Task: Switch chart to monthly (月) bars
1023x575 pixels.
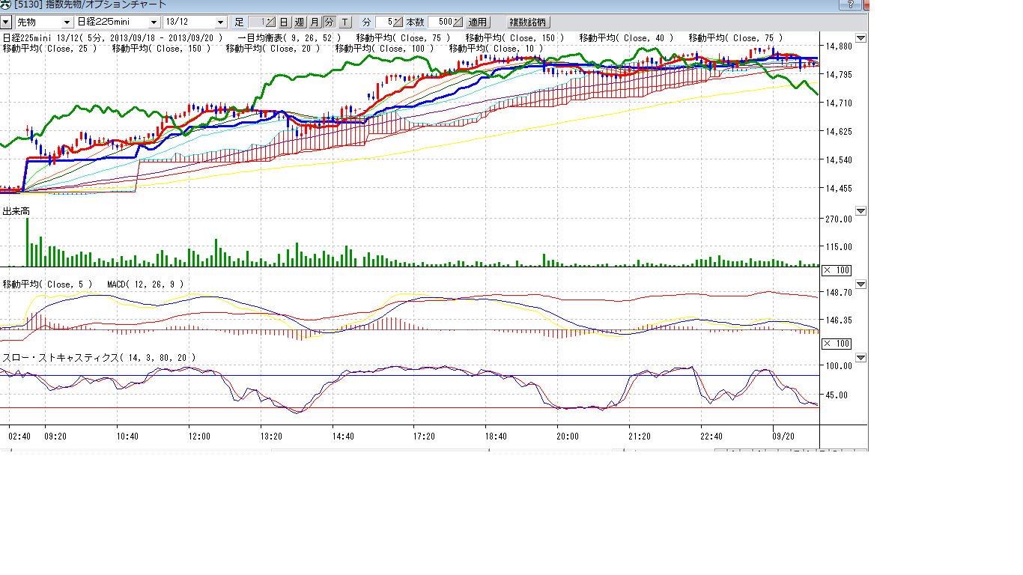Action: [315, 22]
